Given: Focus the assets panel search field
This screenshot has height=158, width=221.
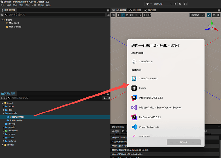Looking at the screenshot, I should [x=55, y=98].
